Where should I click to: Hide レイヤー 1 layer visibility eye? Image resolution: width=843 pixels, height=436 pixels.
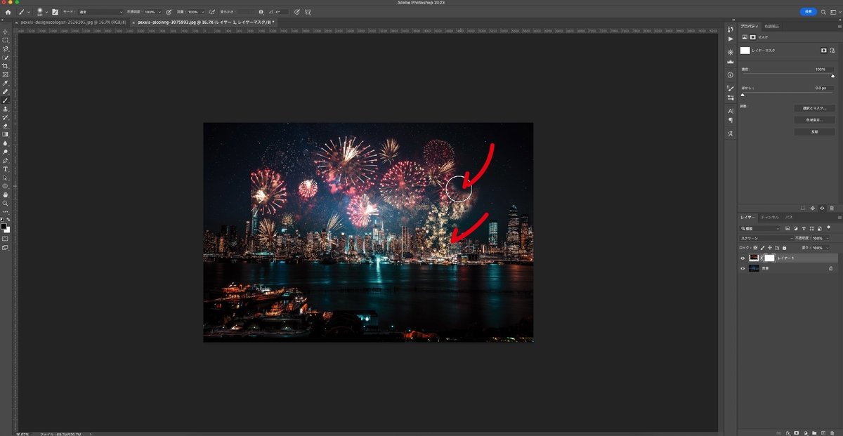click(x=743, y=258)
